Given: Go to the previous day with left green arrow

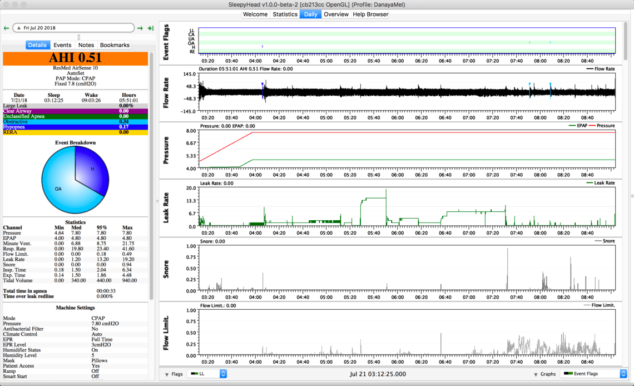Looking at the screenshot, I should pyautogui.click(x=6, y=28).
